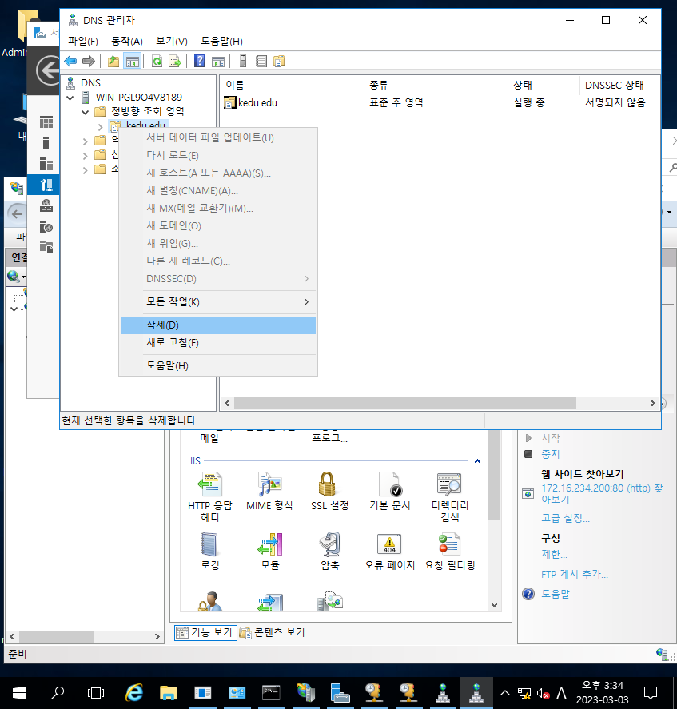677x709 pixels.
Task: Expand the kedu.edu zone in tree
Action: (x=101, y=126)
